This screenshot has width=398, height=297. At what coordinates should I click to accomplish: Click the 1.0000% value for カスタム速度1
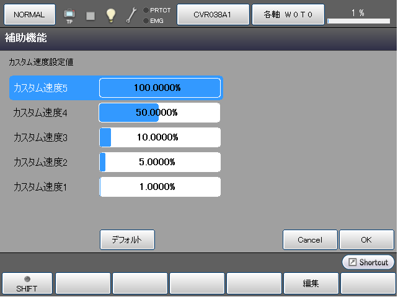pos(160,187)
